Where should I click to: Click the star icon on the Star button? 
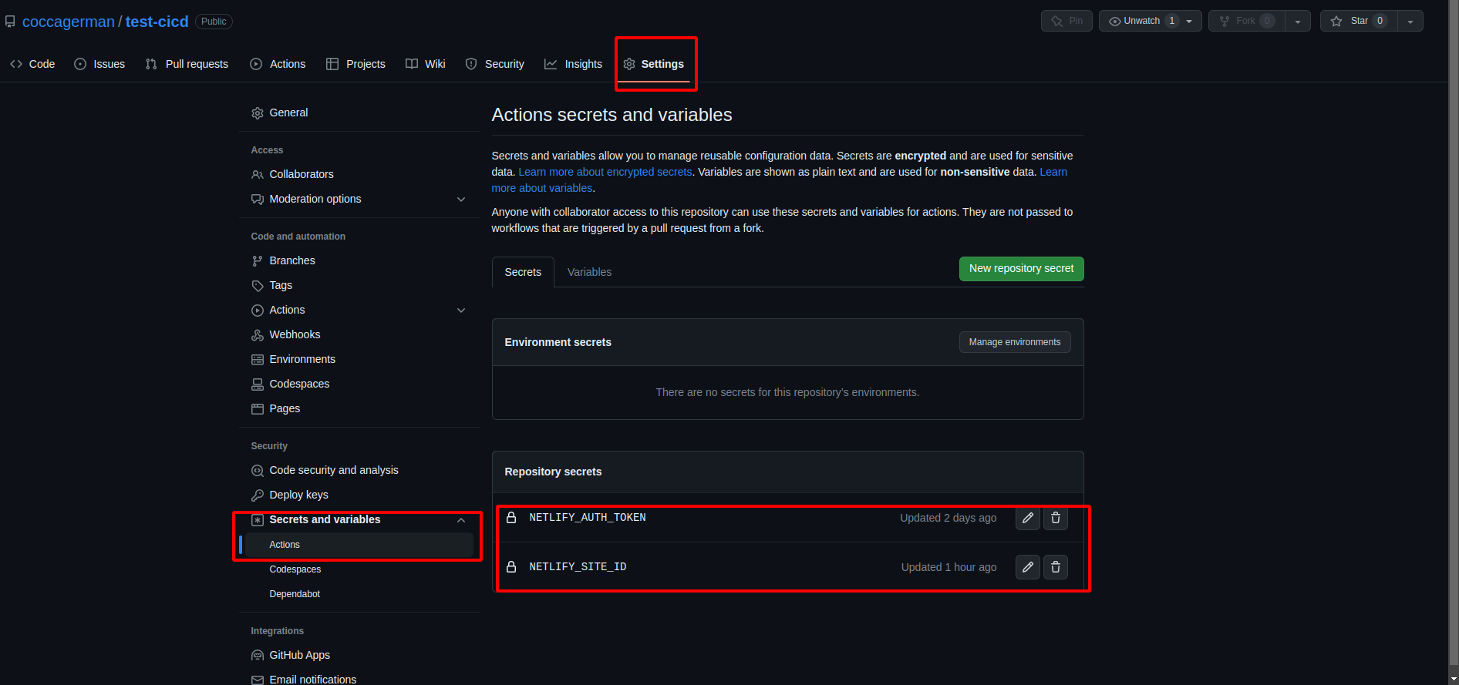click(1336, 22)
